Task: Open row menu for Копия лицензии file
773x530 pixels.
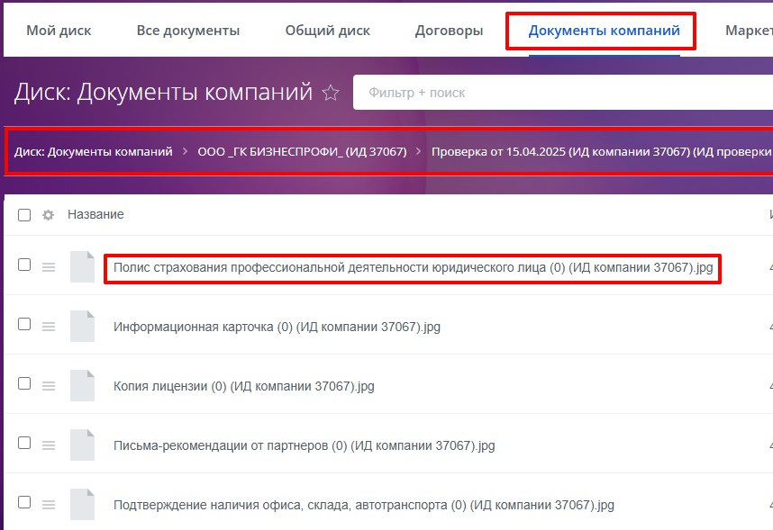Action: (49, 386)
